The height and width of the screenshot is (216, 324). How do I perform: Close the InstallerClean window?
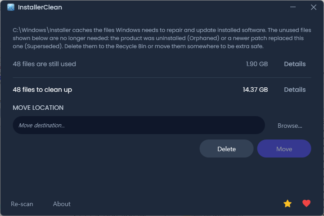click(x=314, y=7)
